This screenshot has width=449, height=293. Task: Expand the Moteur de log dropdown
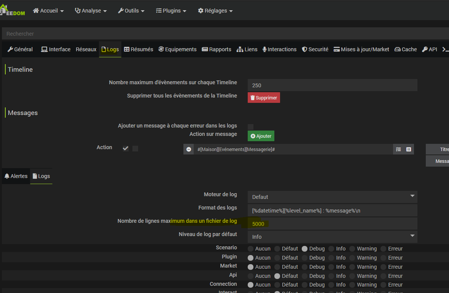tap(332, 197)
